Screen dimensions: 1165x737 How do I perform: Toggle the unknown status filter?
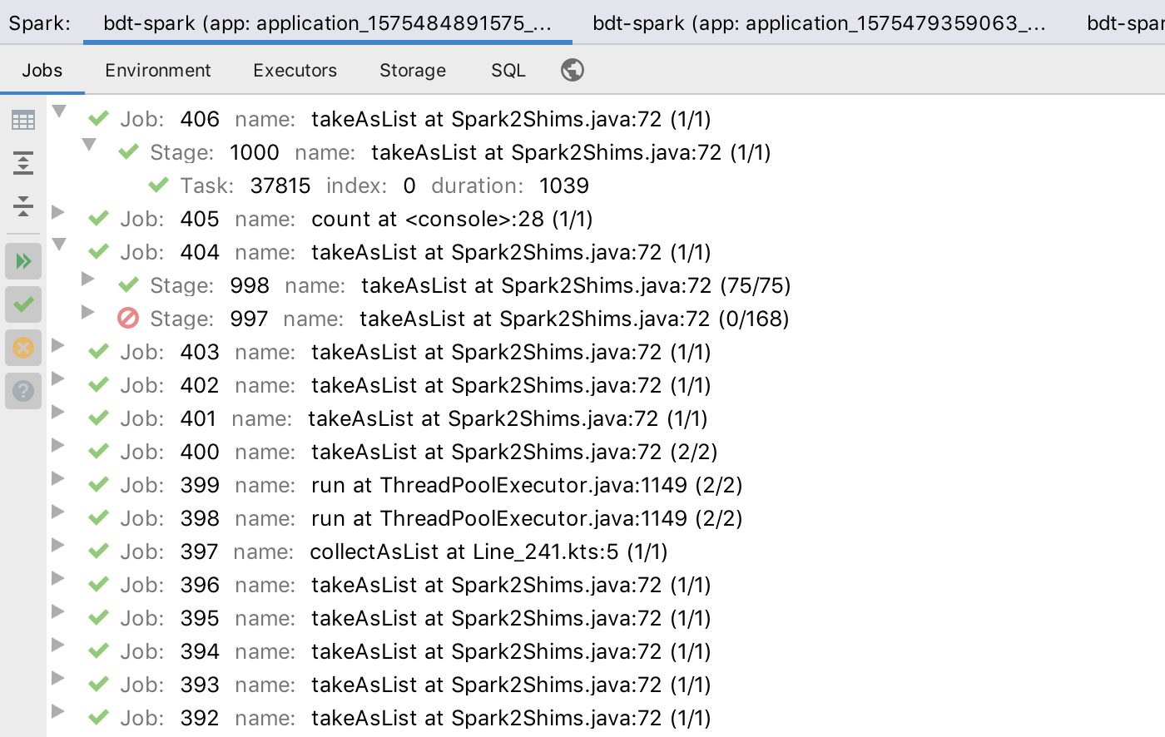23,391
